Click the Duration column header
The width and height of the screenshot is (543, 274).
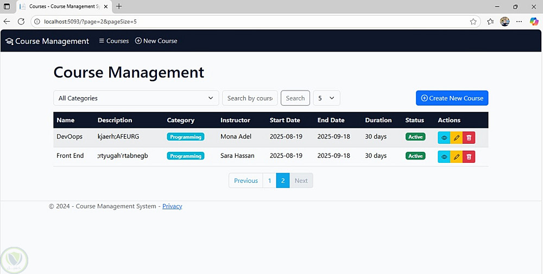(x=378, y=120)
